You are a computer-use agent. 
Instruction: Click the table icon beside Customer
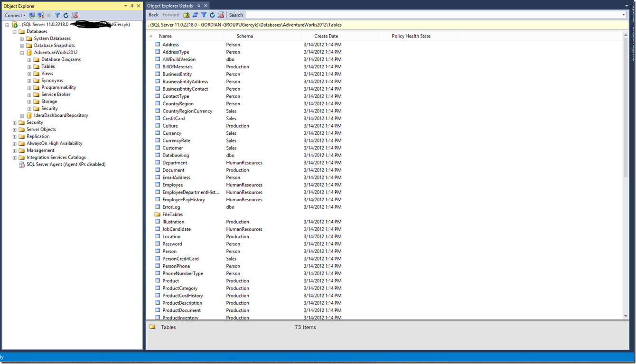[158, 148]
